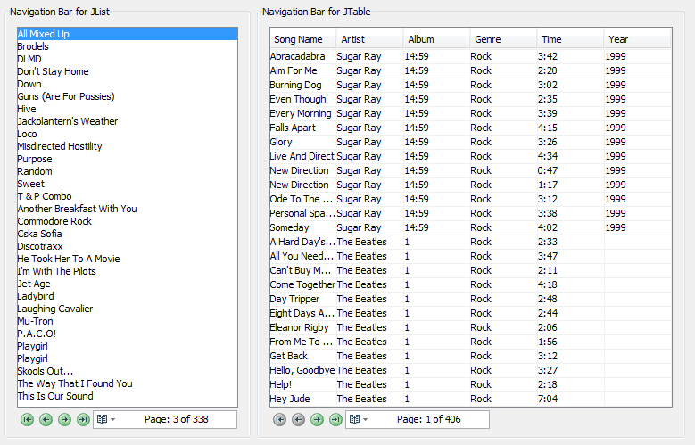Select 'Sweet' list item
Image resolution: width=695 pixels, height=445 pixels.
128,184
